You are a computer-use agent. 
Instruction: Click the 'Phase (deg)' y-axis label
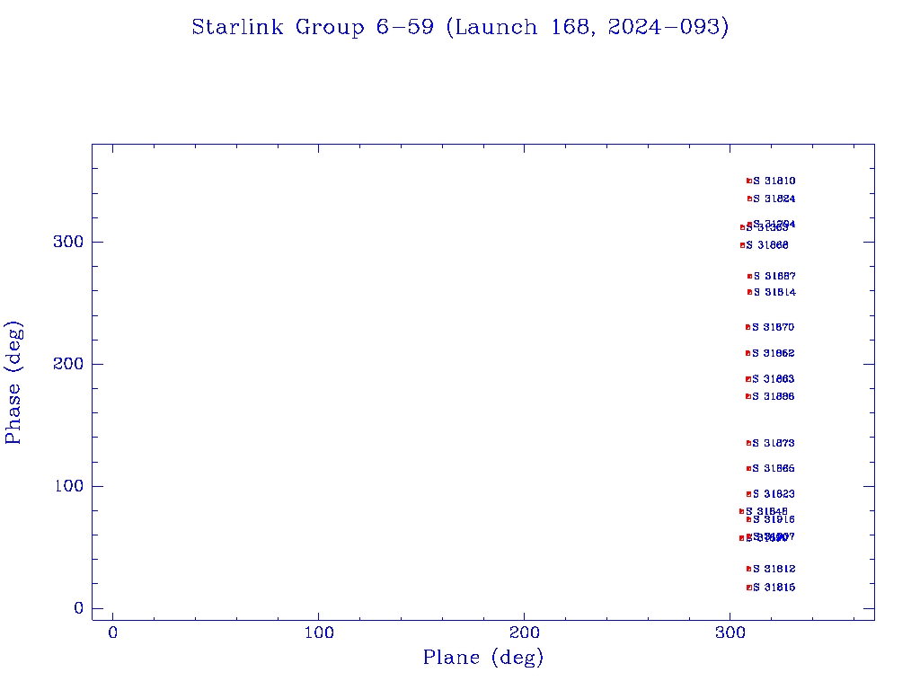(13, 383)
